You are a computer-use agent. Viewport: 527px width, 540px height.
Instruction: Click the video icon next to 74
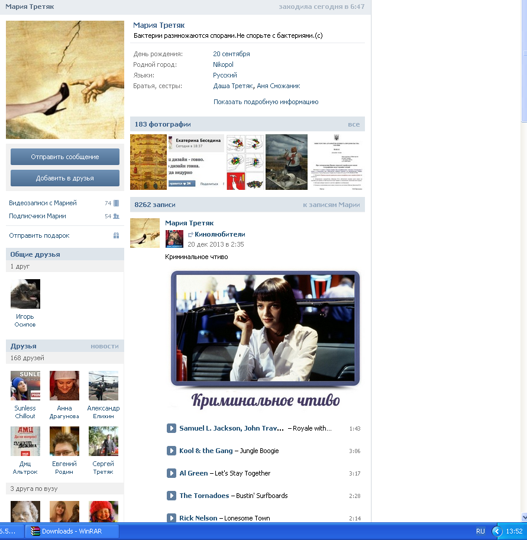pos(116,203)
